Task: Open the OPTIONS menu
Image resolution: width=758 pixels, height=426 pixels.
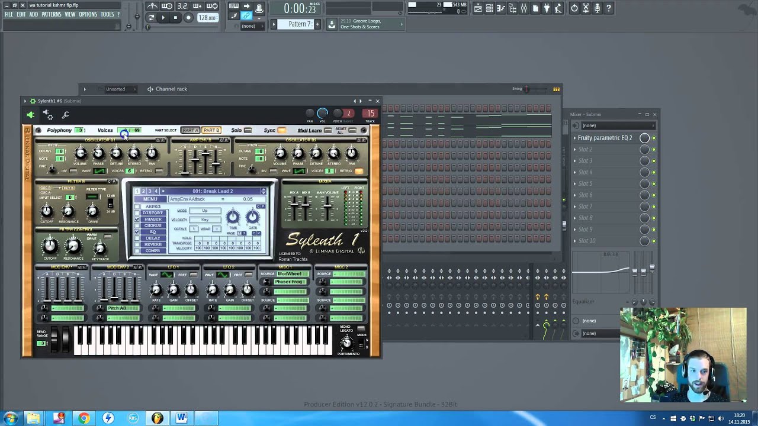Action: pos(88,14)
